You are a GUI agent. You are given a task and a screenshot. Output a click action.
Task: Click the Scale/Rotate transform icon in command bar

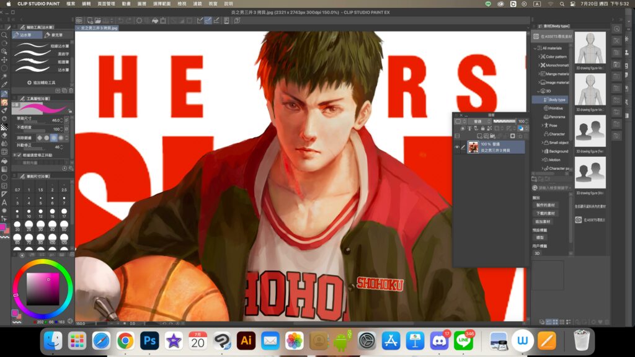tap(163, 20)
